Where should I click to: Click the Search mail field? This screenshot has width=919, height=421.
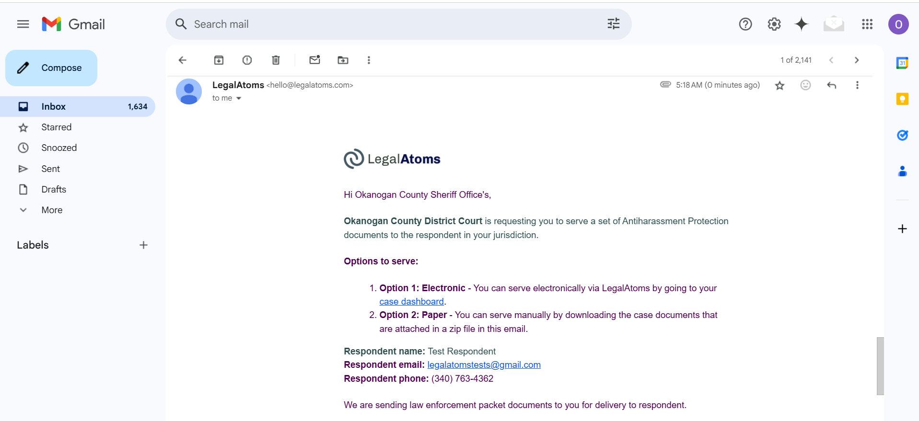coord(398,24)
